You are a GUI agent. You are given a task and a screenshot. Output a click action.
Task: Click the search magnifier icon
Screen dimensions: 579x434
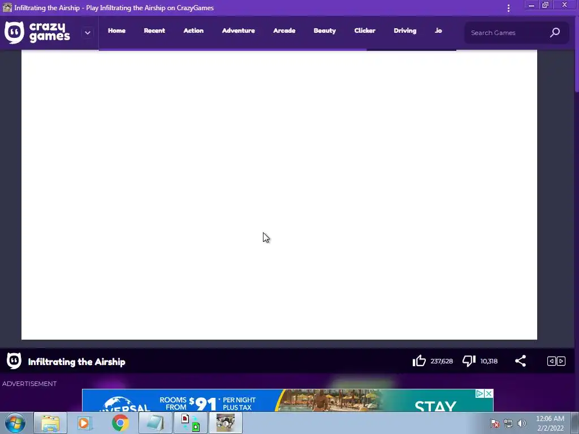(x=555, y=32)
